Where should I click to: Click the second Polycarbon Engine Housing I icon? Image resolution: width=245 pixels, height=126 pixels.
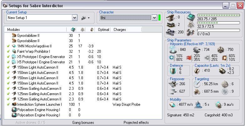[14, 115]
